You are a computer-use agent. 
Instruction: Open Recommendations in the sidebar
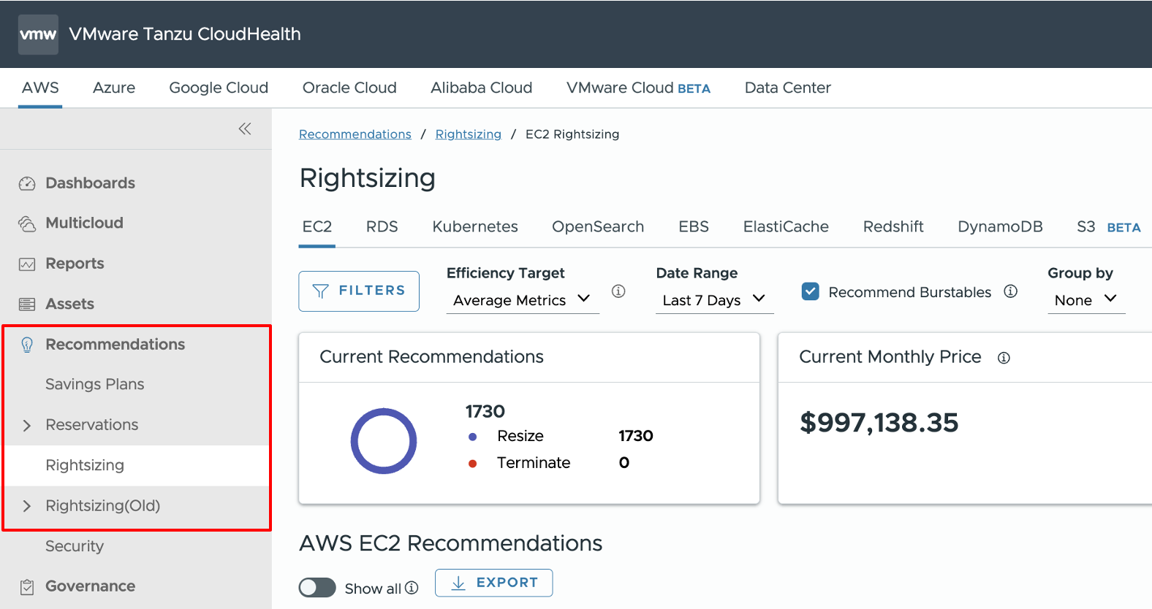click(x=115, y=345)
